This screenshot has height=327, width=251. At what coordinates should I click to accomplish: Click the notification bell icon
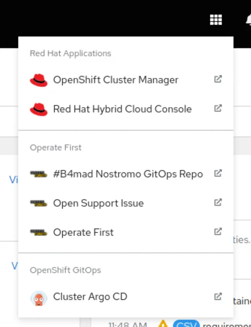(x=249, y=20)
